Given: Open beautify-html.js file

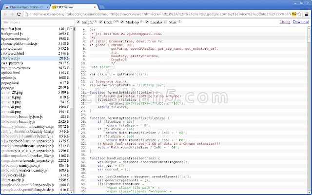Looking at the screenshot, I should coord(35,131).
